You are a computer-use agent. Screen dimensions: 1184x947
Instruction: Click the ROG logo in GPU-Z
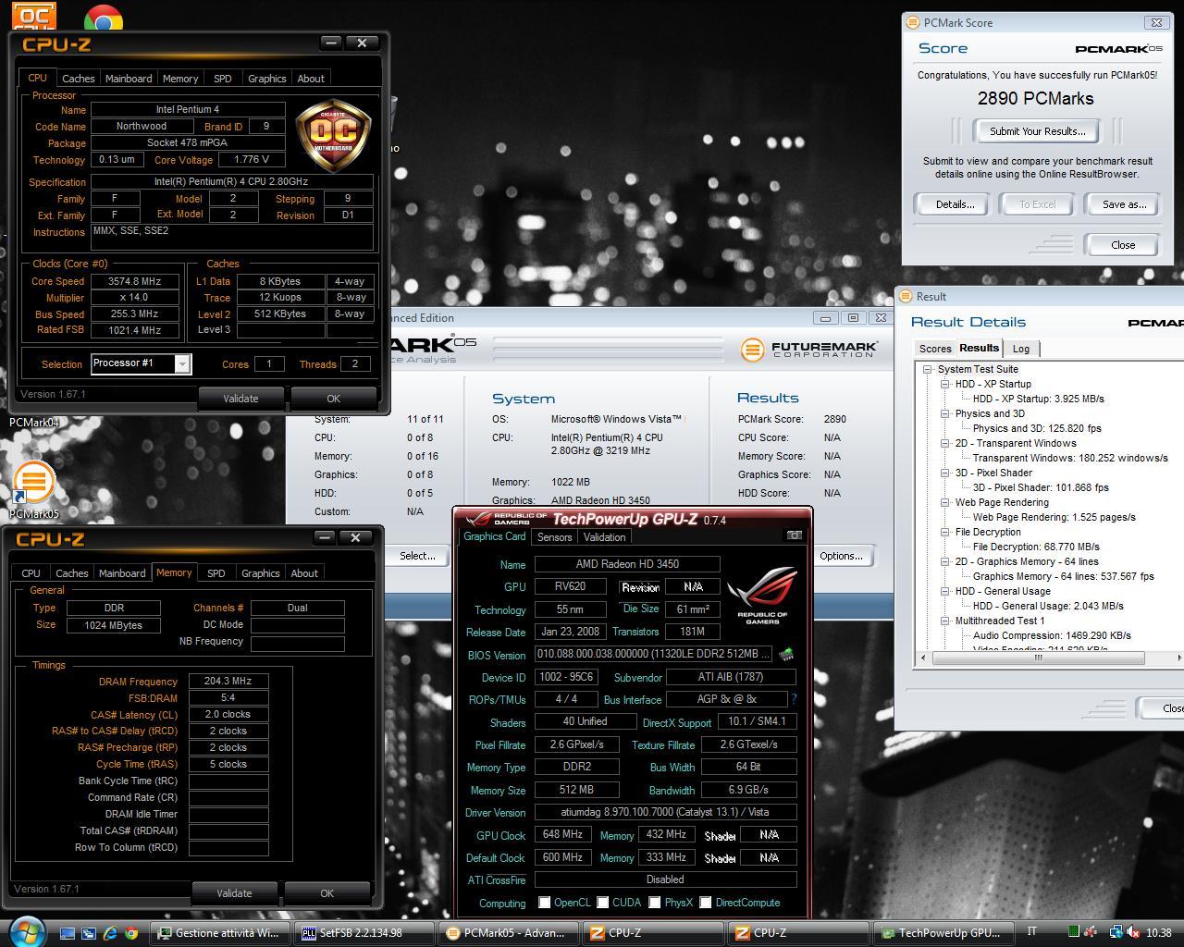point(762,596)
